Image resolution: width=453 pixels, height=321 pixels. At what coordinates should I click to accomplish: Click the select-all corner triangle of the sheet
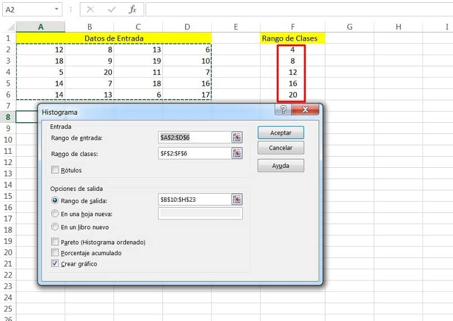[11, 27]
